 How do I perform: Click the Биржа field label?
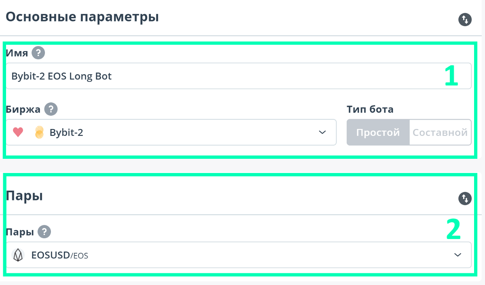pos(23,109)
